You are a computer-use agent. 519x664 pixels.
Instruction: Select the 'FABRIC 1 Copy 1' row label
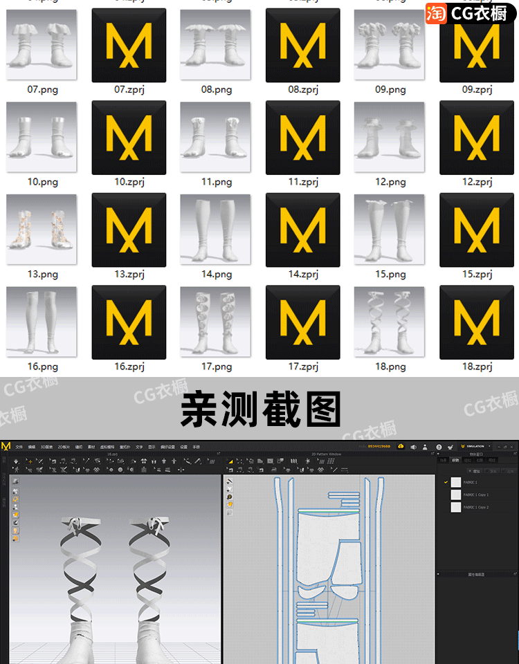tap(476, 495)
